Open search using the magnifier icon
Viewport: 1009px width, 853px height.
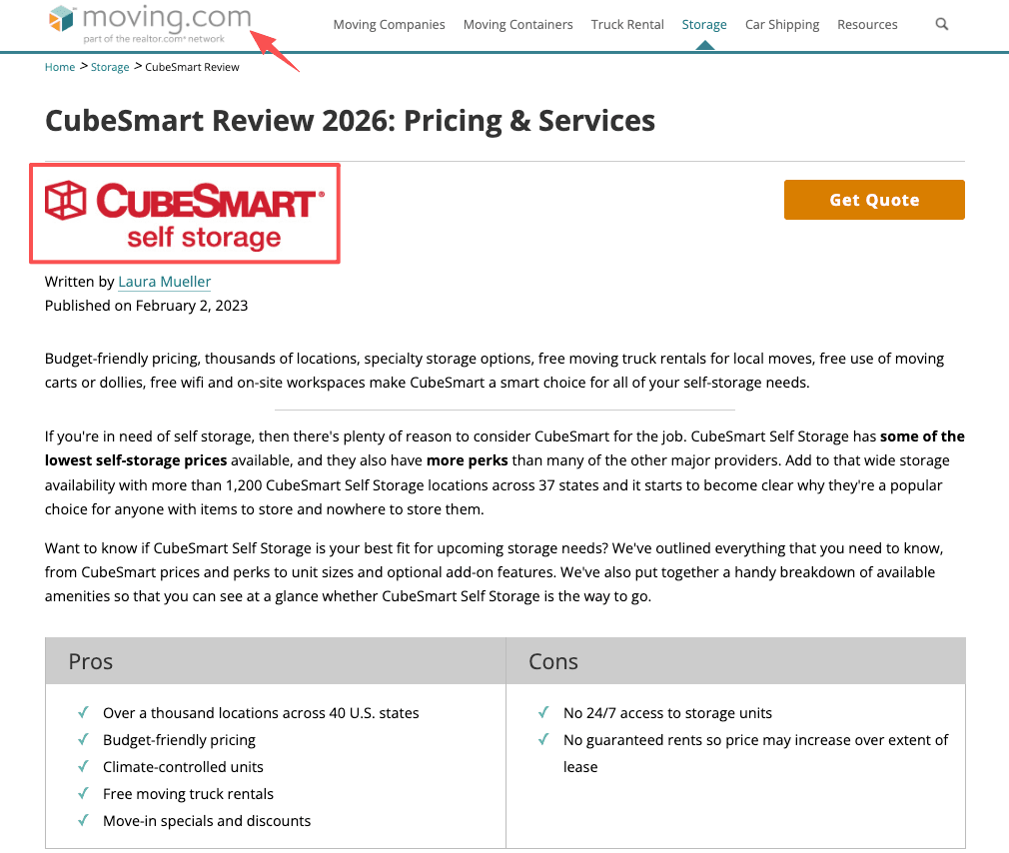(940, 23)
